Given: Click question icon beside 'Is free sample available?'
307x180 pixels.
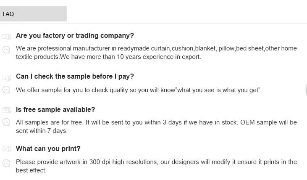Looking at the screenshot, I should 6,110.
